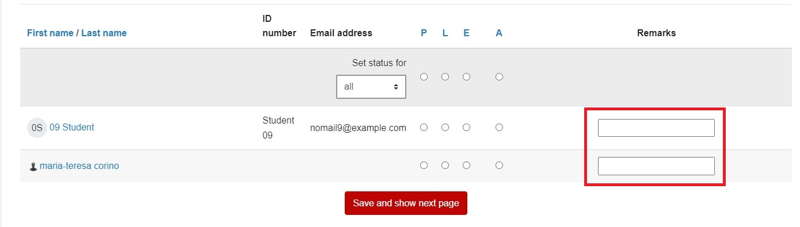Open the 09 Student profile link

pos(72,128)
